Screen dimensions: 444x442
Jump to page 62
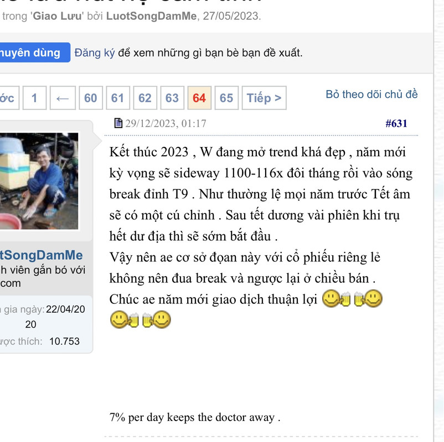tap(145, 98)
